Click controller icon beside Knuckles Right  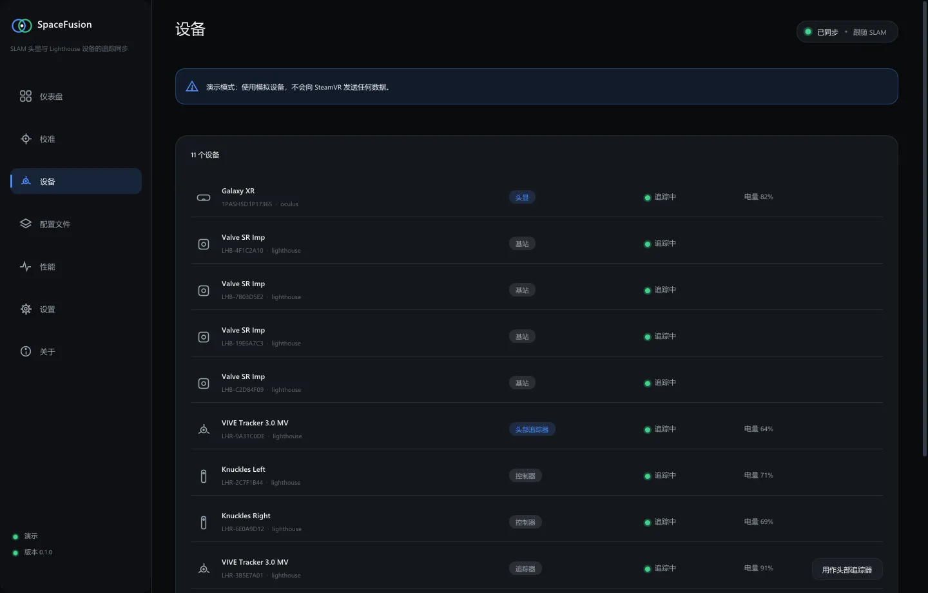tap(204, 523)
